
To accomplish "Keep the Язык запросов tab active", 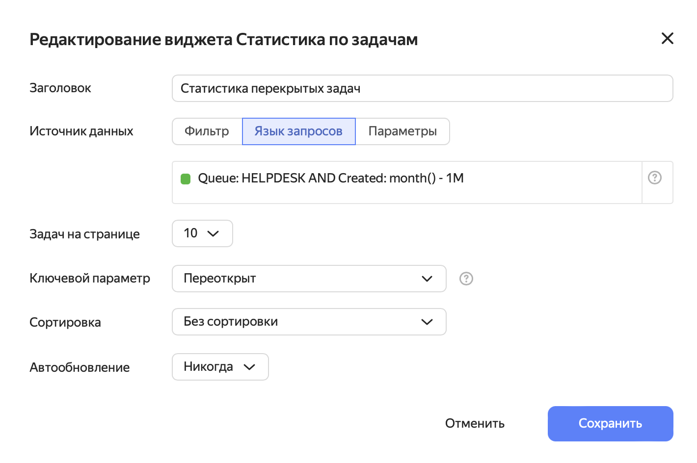I will tap(298, 131).
